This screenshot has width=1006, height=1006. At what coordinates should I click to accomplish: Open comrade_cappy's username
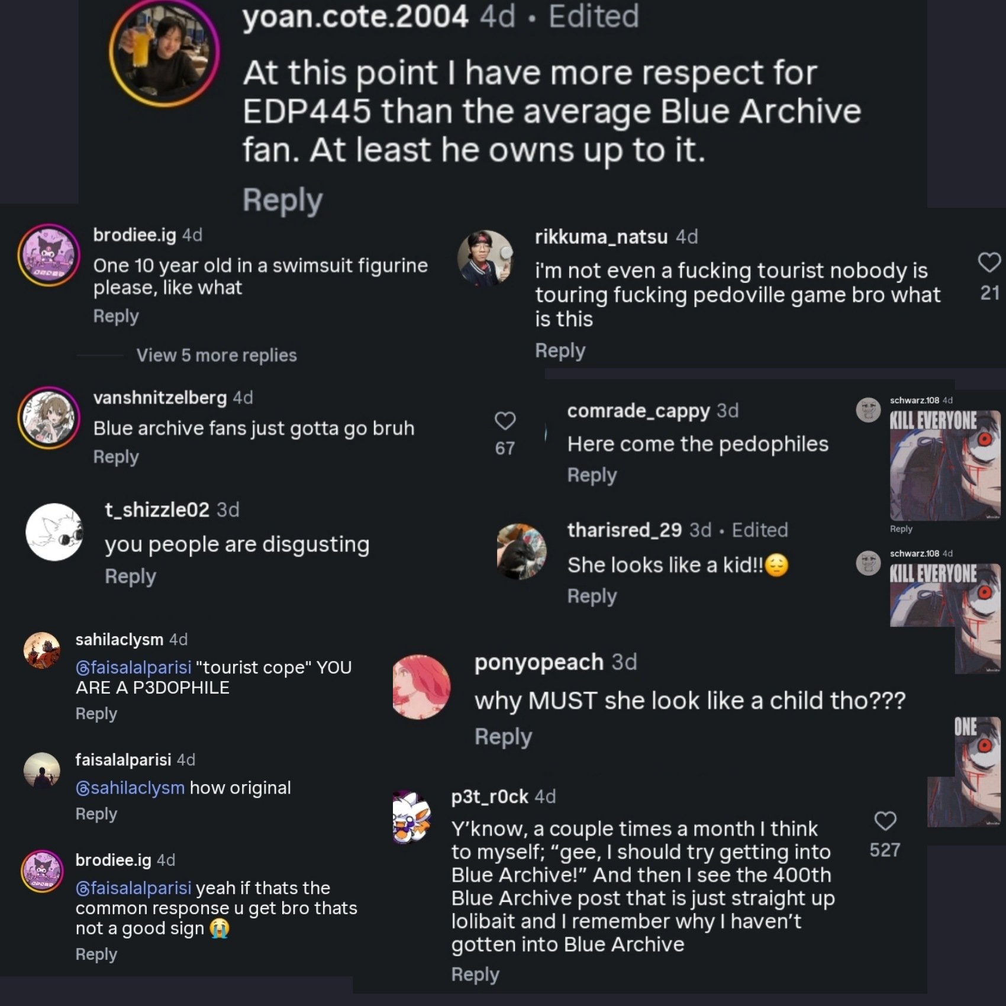(x=639, y=411)
